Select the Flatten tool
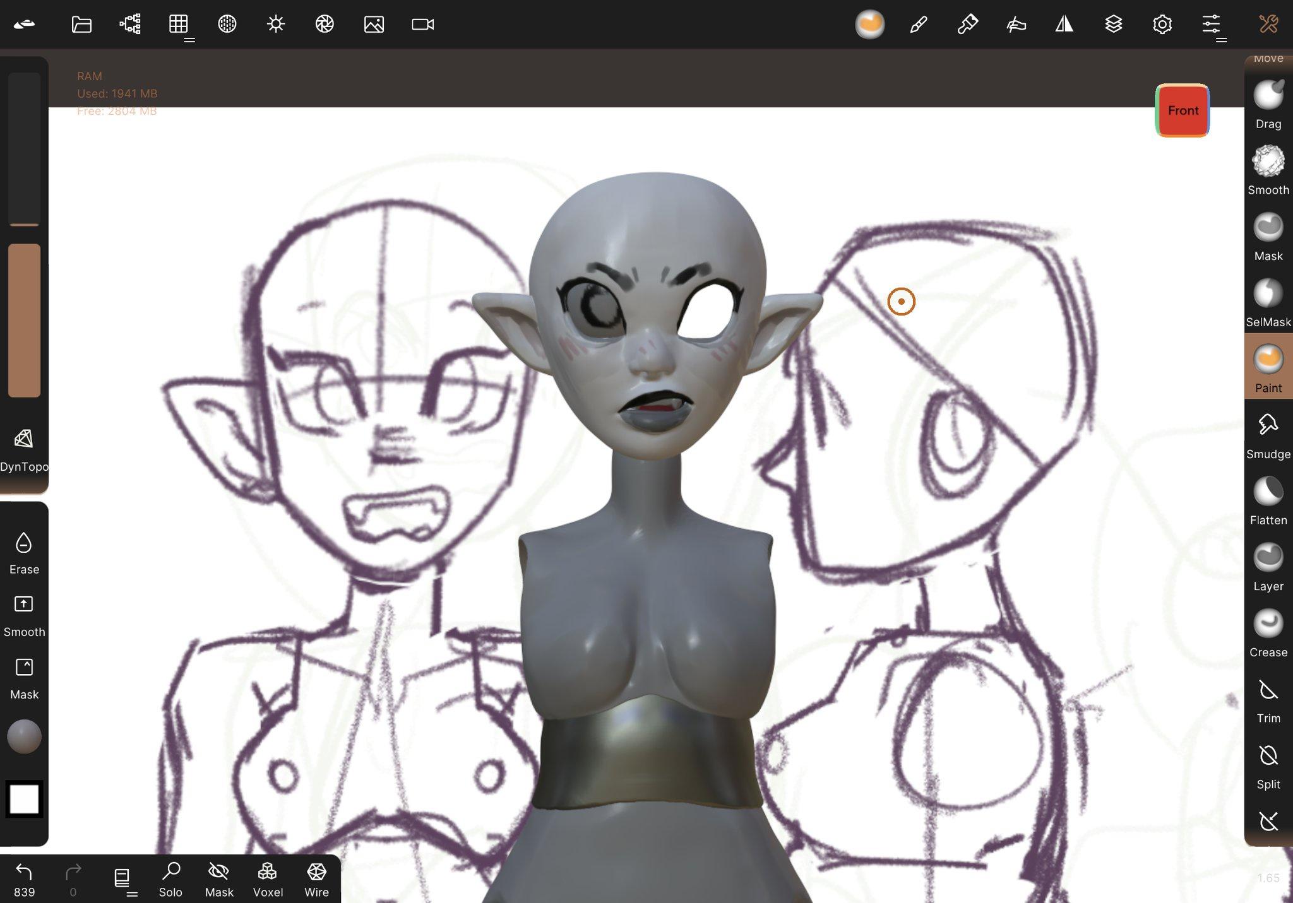Viewport: 1293px width, 903px height. click(1268, 501)
